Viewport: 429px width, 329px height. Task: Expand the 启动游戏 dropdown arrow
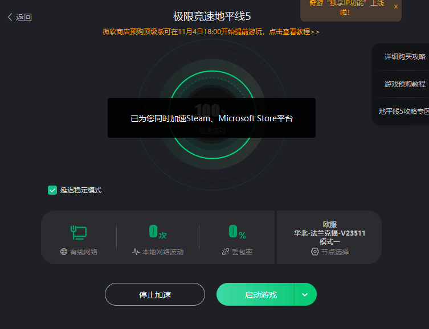305,295
